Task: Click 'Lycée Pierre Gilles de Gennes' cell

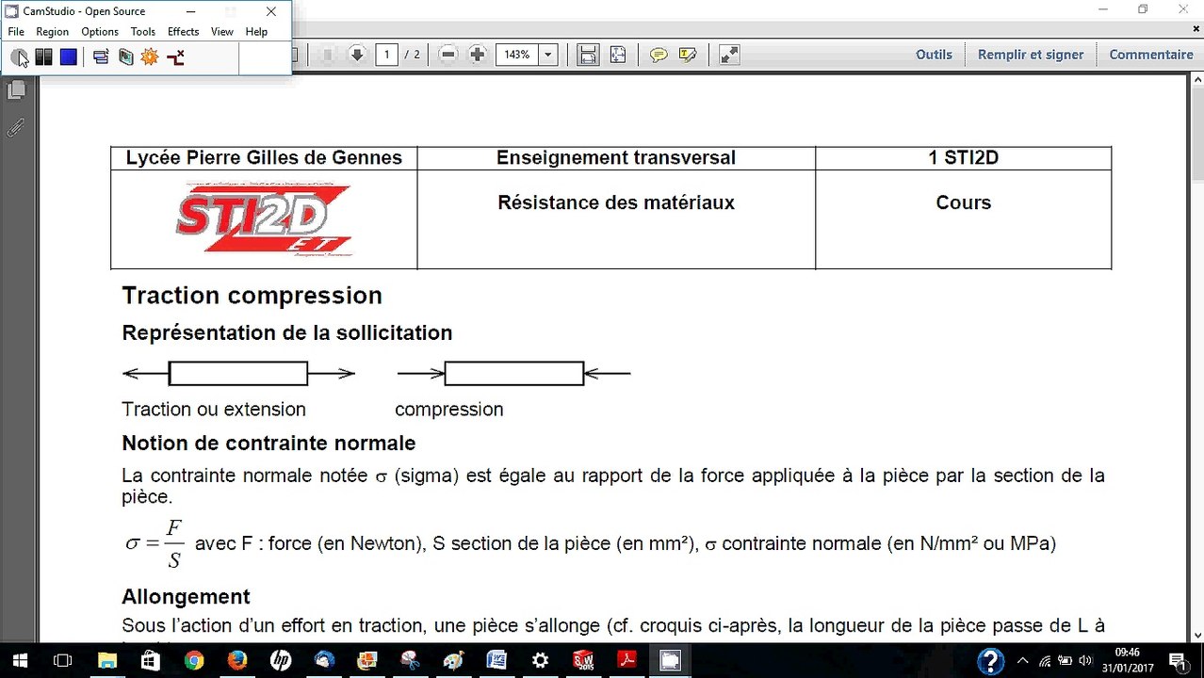Action: (x=264, y=158)
